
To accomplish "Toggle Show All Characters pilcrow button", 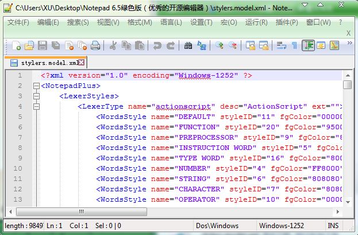I will coord(294,45).
